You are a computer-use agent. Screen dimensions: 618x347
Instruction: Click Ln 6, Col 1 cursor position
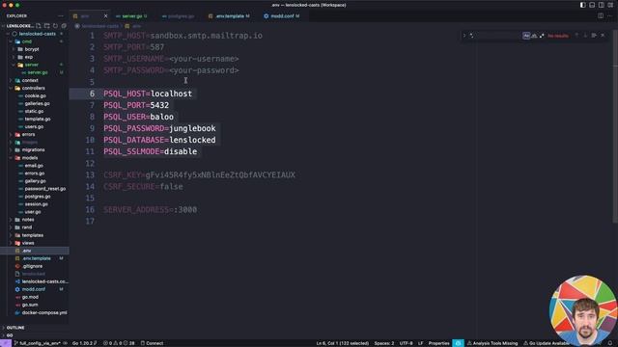tap(342, 343)
